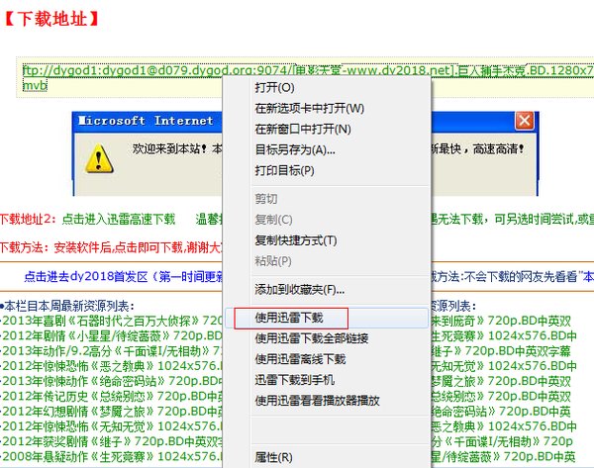Open 2012年剧情《小星星/待绽蔷薇》 link
The image size is (594, 468).
[113, 335]
